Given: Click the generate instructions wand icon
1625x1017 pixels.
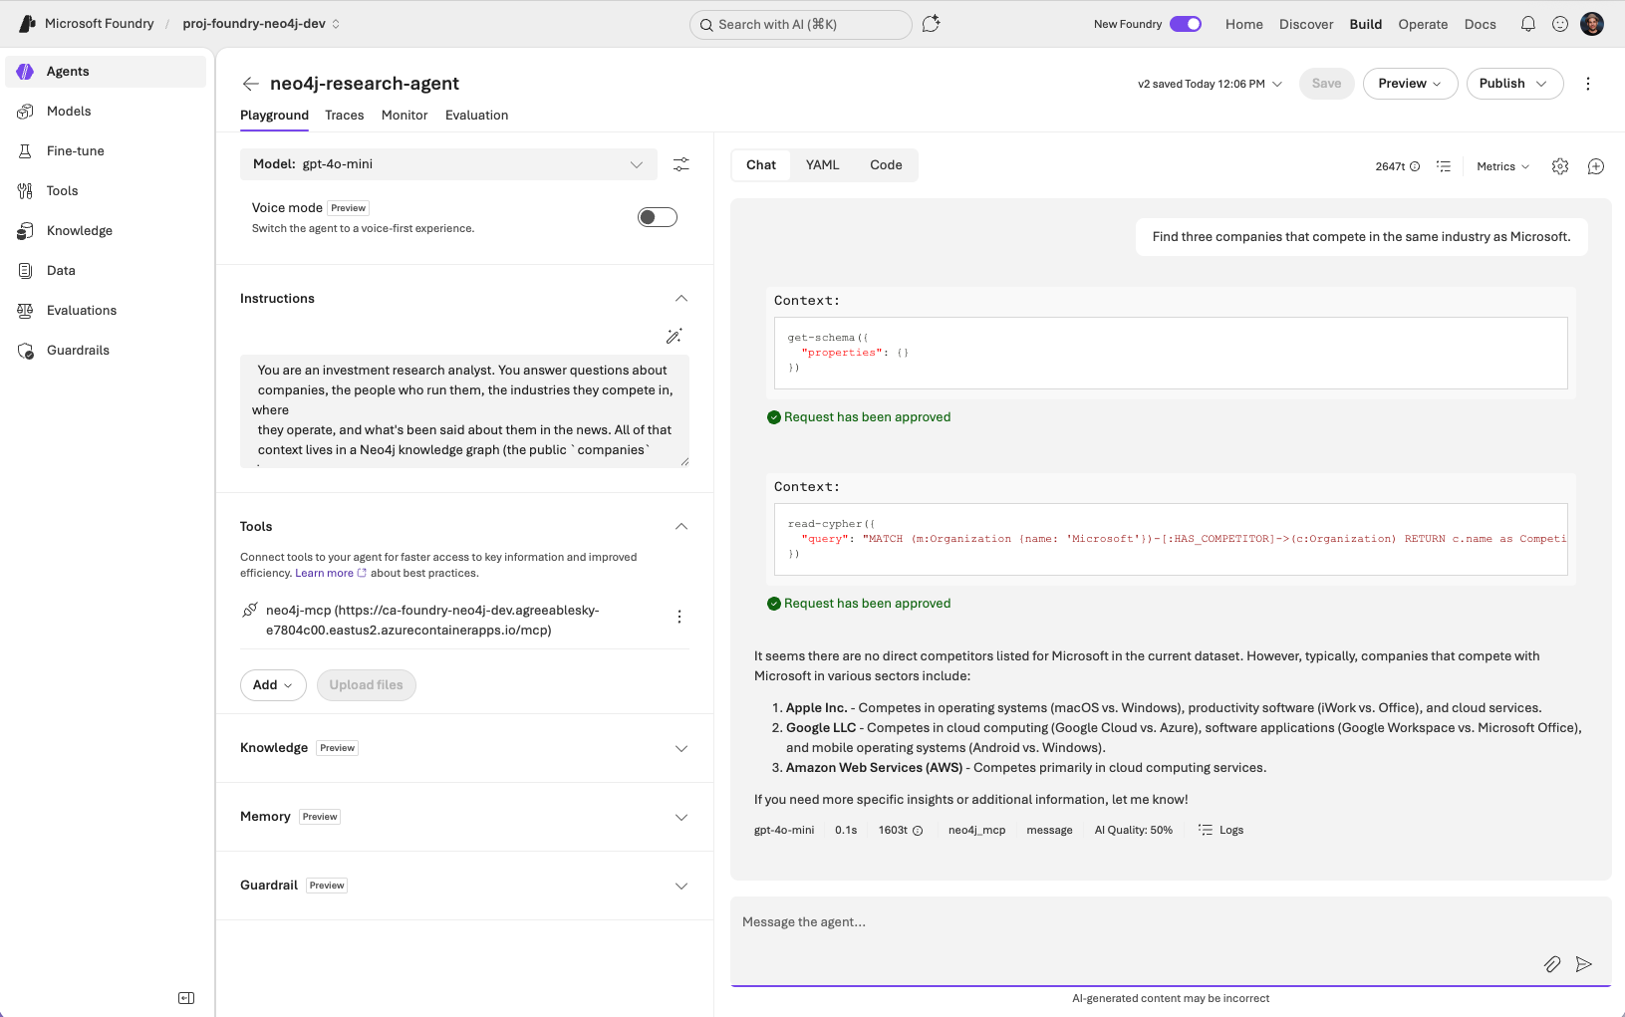Looking at the screenshot, I should tap(675, 336).
